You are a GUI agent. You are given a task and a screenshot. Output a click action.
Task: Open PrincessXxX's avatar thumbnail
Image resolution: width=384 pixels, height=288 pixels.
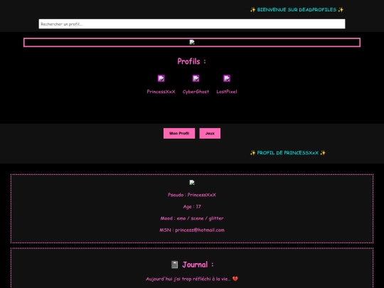pyautogui.click(x=161, y=78)
